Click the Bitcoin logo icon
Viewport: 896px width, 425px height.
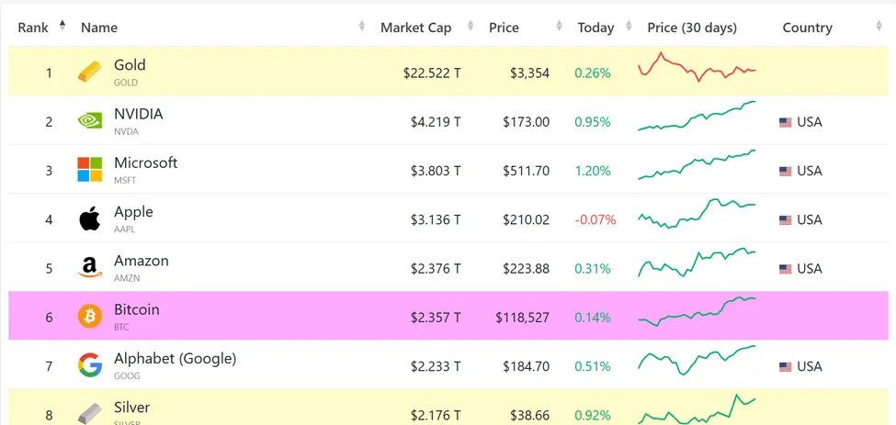click(x=89, y=317)
